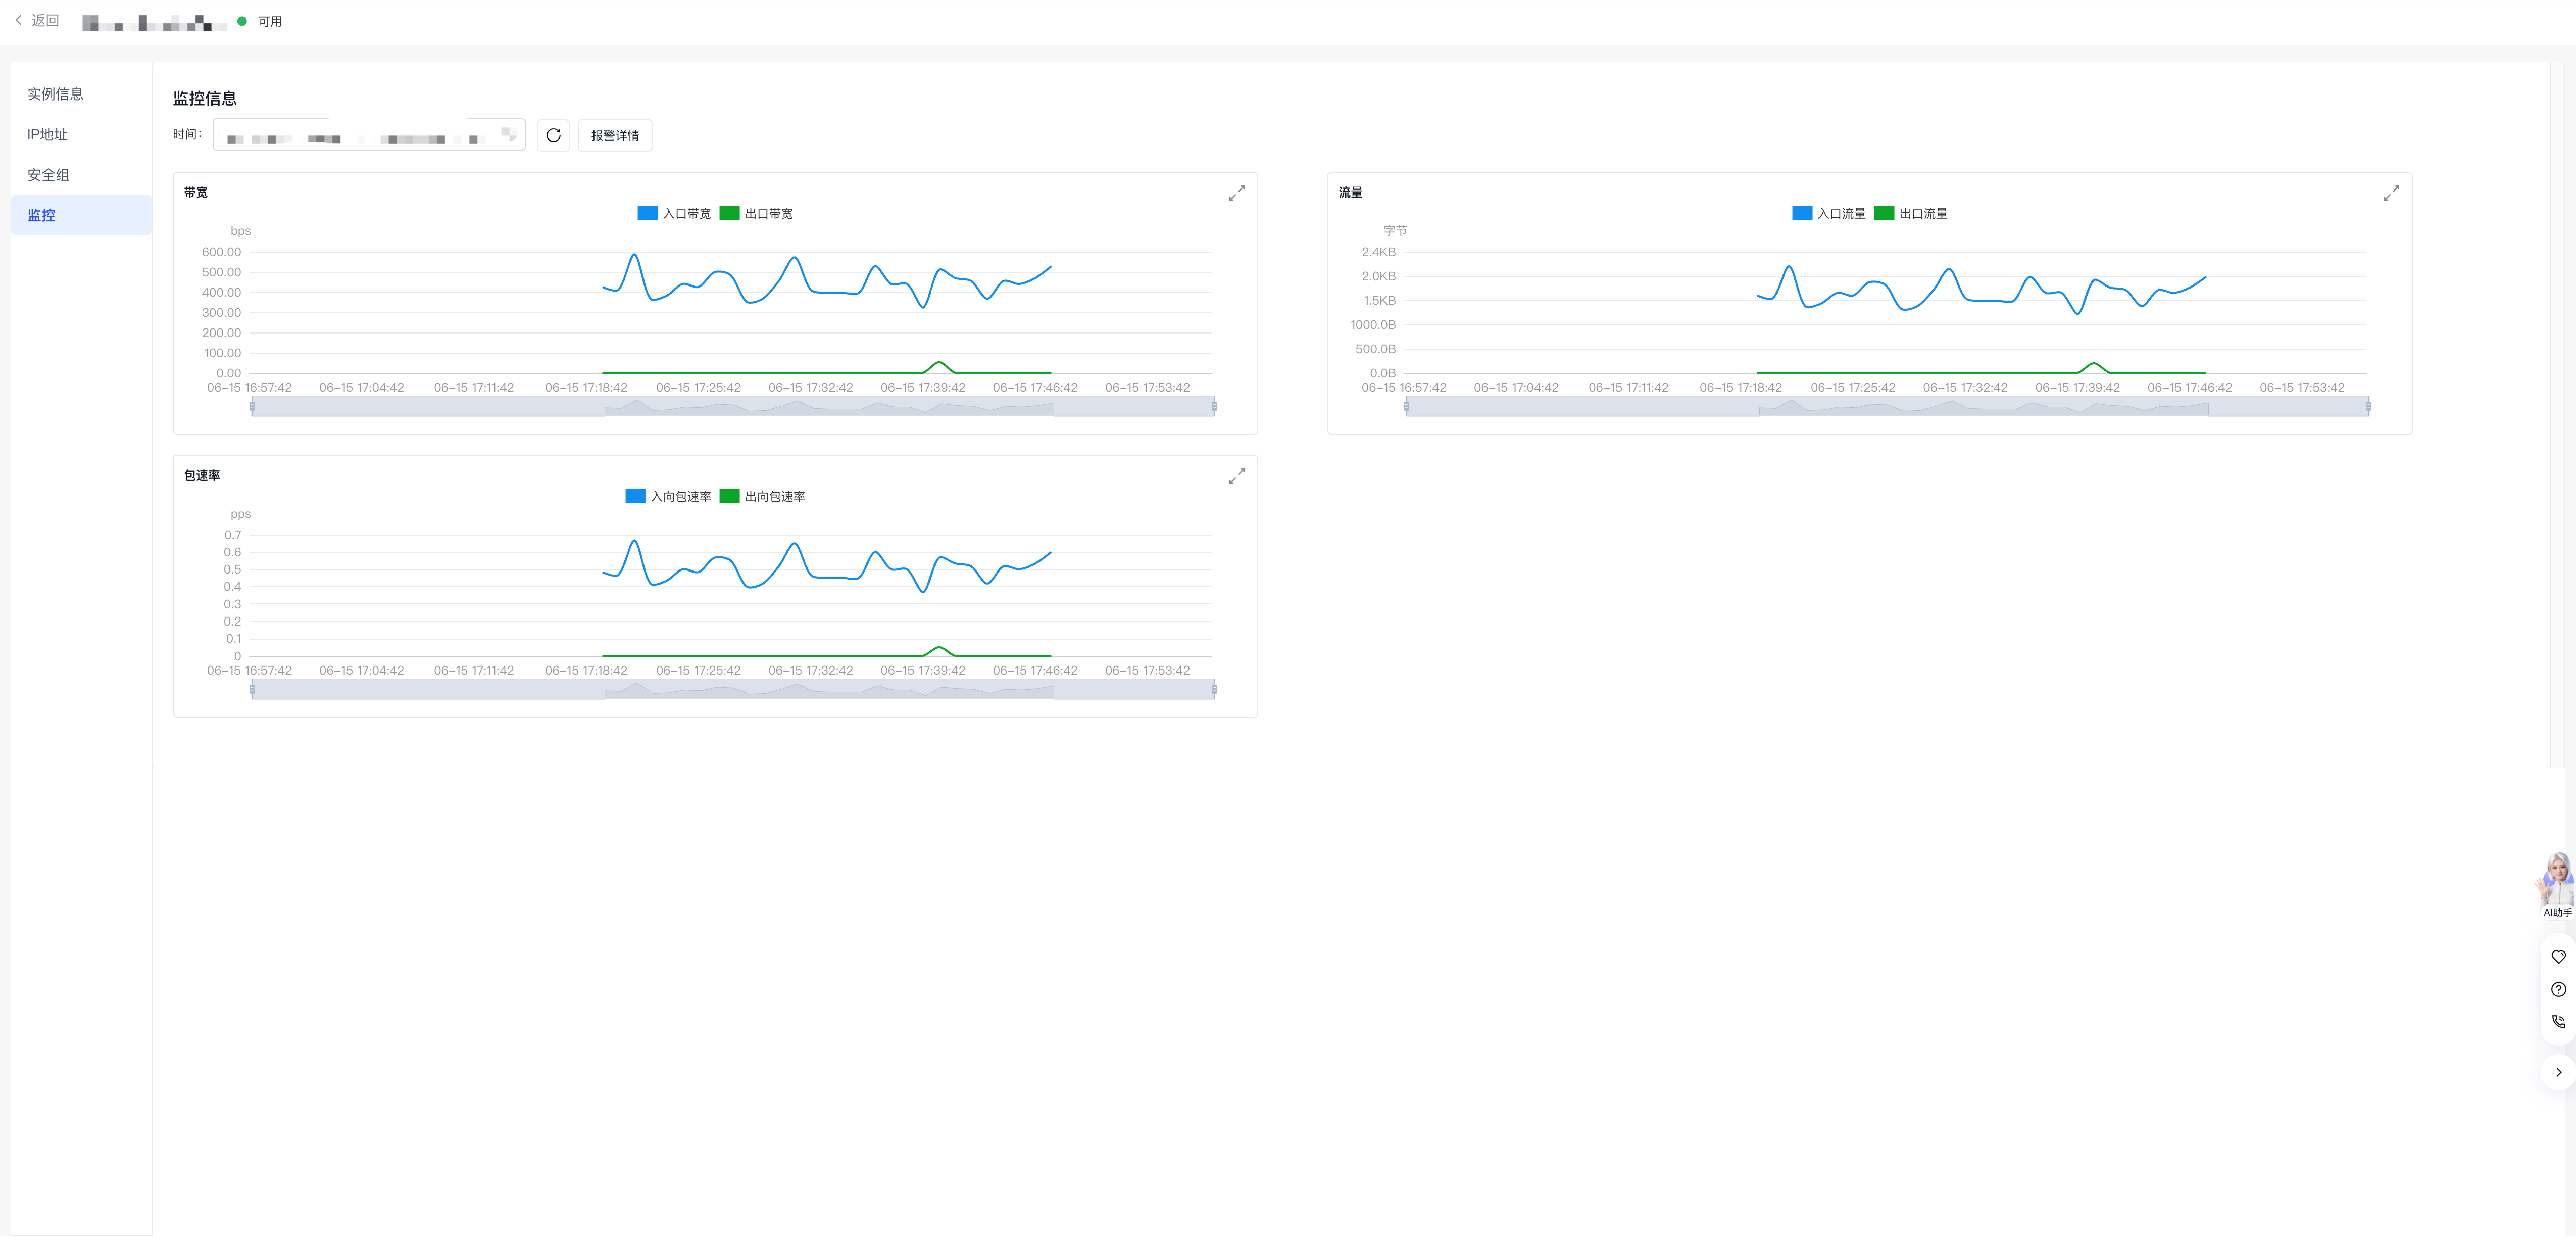
Task: Click the 带宽 chart right zoom handle
Action: (x=1214, y=406)
